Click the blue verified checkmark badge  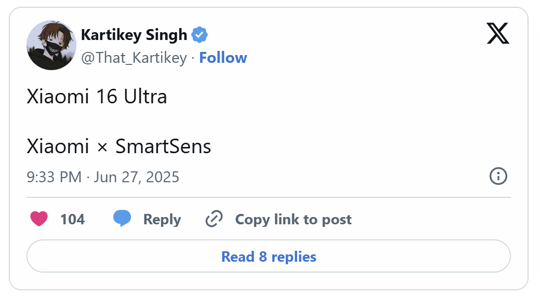click(x=200, y=35)
